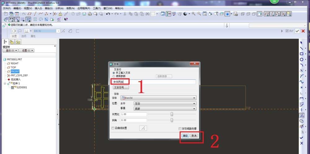Toggle display dimensions icon in sketcher toolbar

click(11, 19)
